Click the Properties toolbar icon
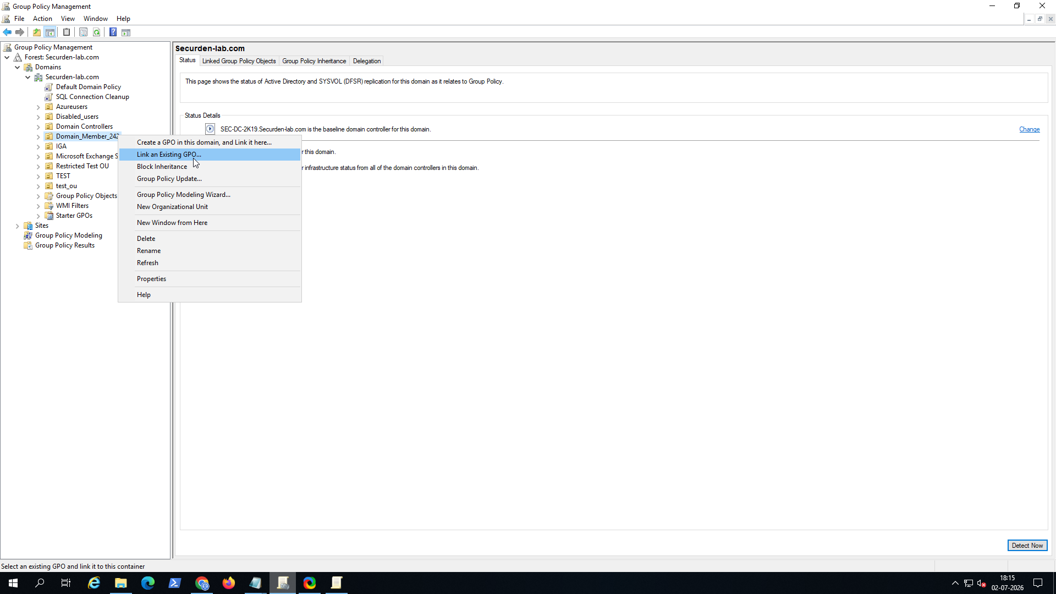This screenshot has height=594, width=1056. point(83,32)
